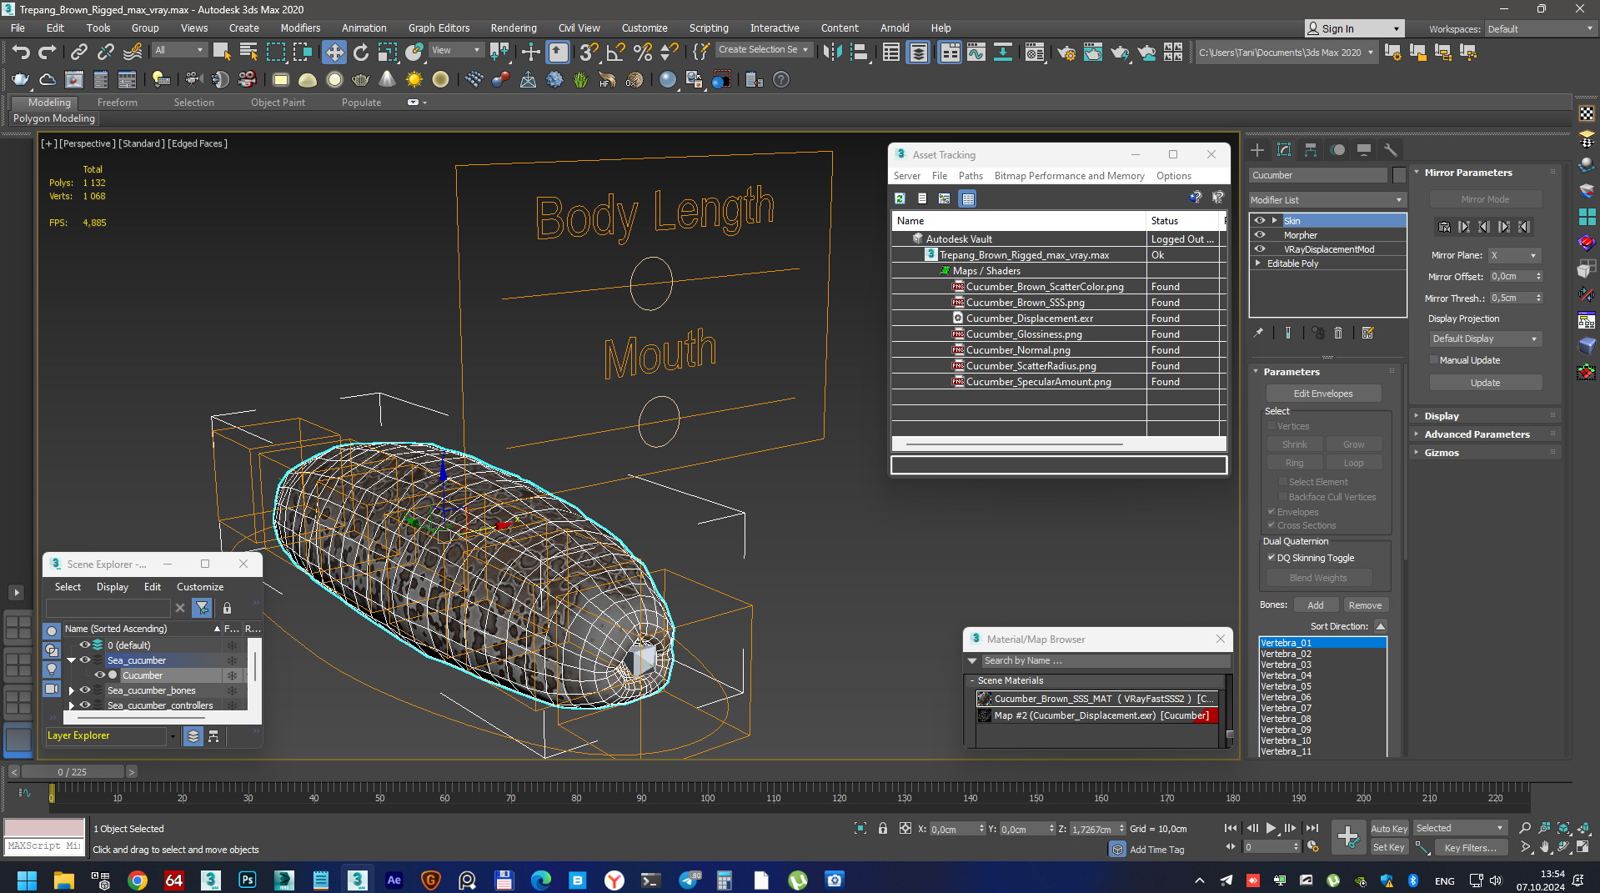Click the sun light icon in toolbar
1600x893 pixels.
coord(414,80)
